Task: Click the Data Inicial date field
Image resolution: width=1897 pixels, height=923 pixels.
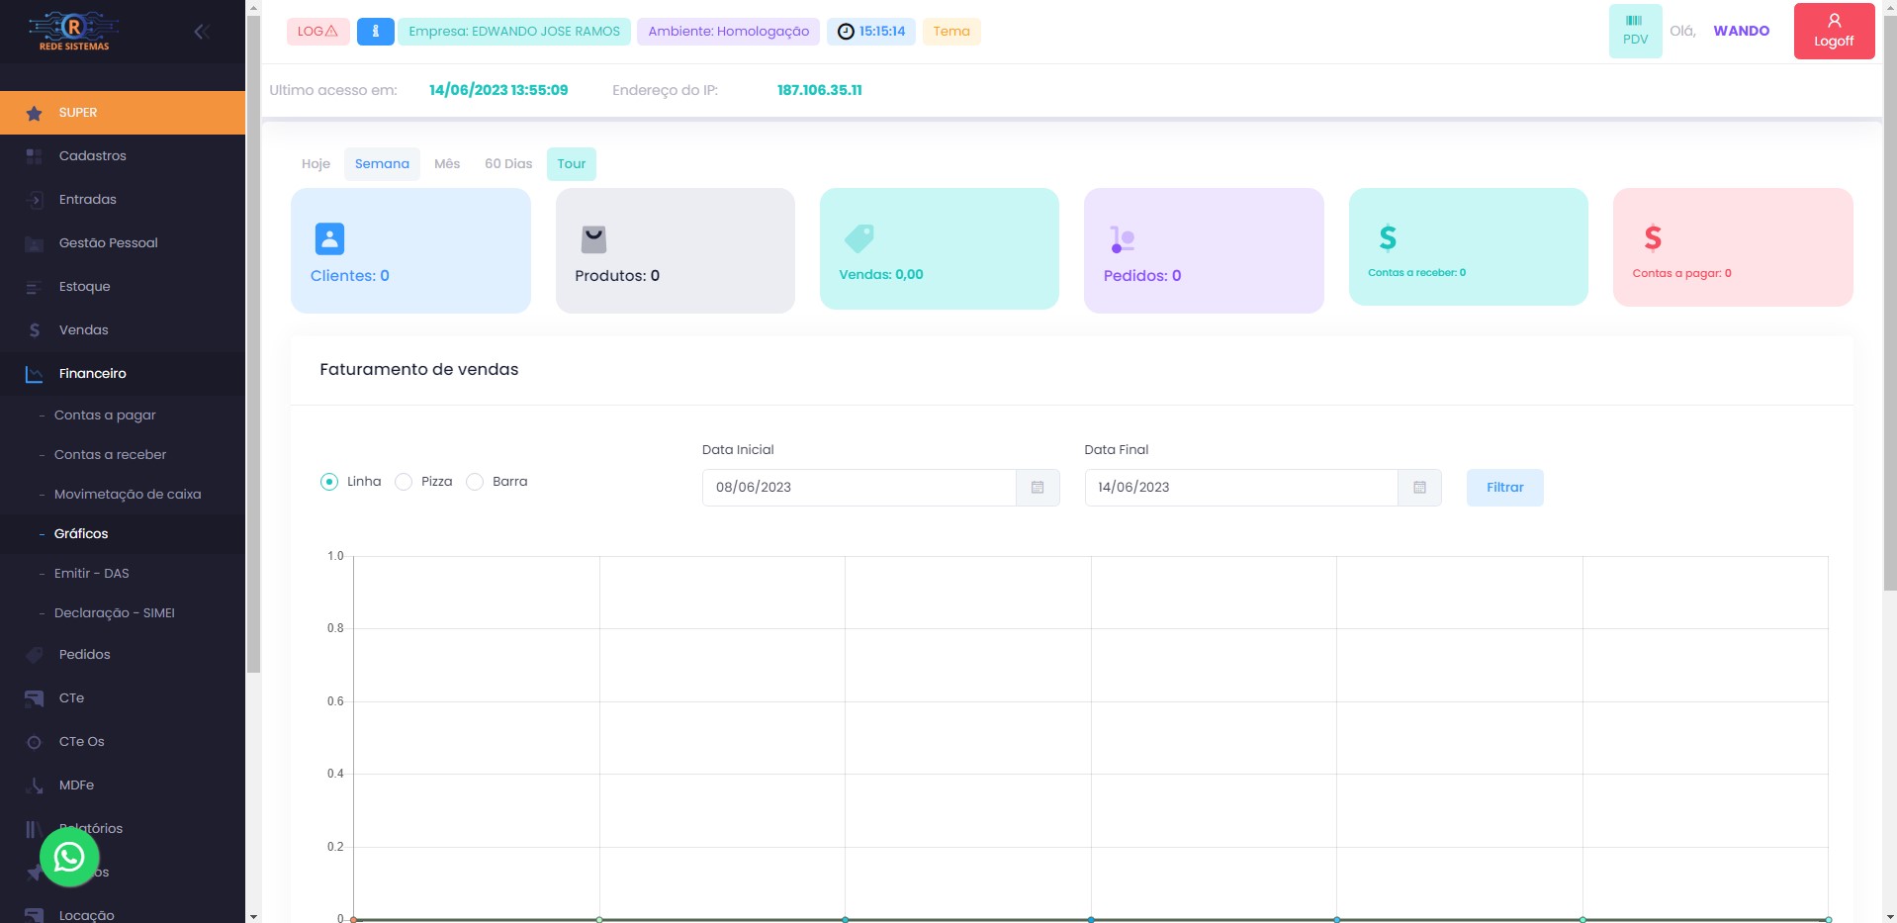Action: pyautogui.click(x=858, y=488)
